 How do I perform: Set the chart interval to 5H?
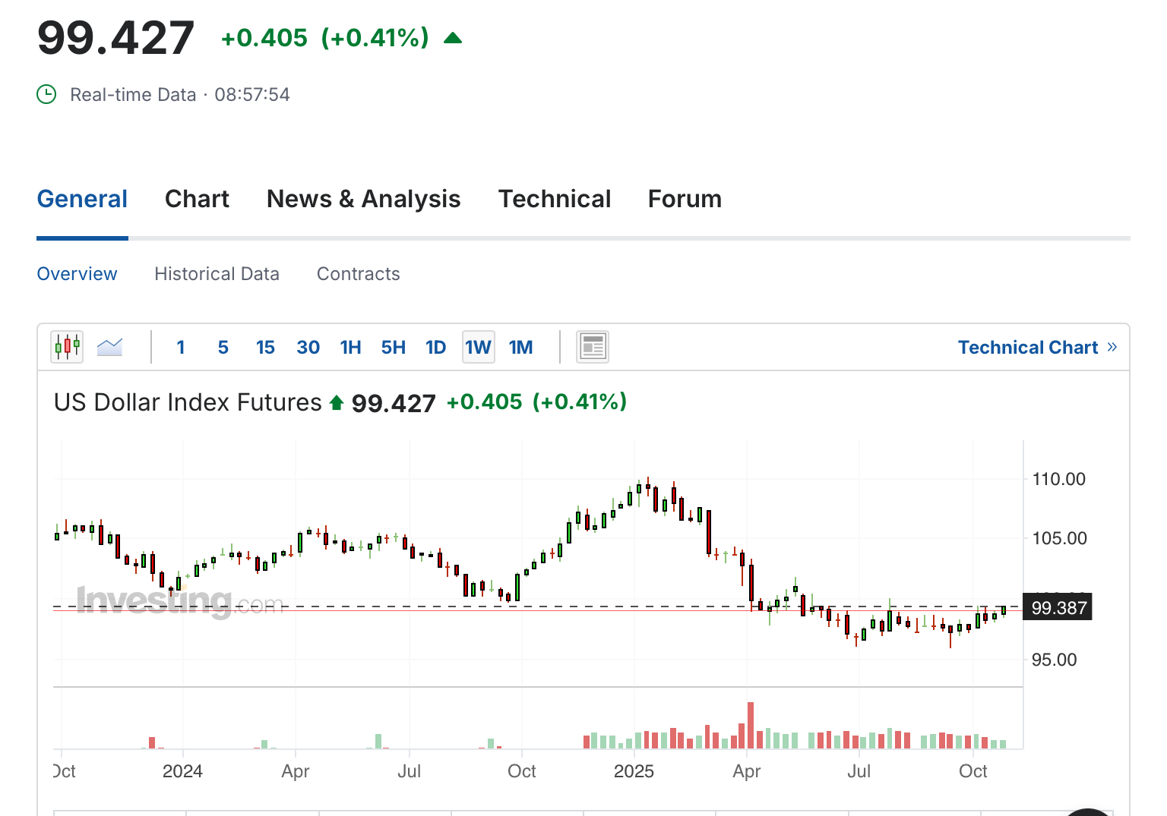pyautogui.click(x=393, y=348)
